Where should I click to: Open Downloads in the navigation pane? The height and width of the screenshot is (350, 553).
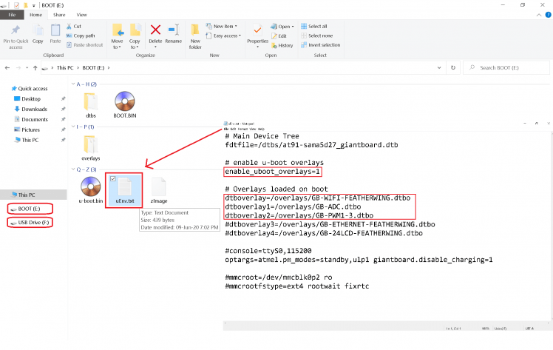pos(30,109)
